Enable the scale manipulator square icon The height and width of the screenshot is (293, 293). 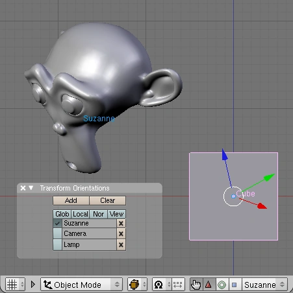[235, 285]
